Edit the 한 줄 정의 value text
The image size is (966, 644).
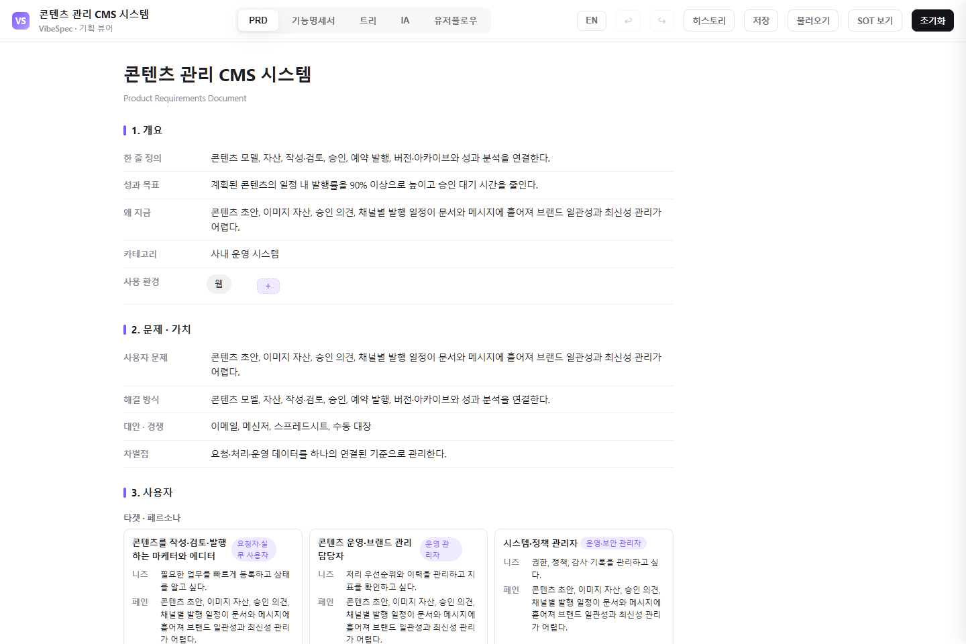click(x=380, y=158)
